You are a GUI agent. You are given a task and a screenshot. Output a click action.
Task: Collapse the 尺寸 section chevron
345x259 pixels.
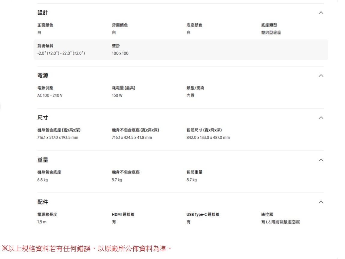[x=321, y=118]
